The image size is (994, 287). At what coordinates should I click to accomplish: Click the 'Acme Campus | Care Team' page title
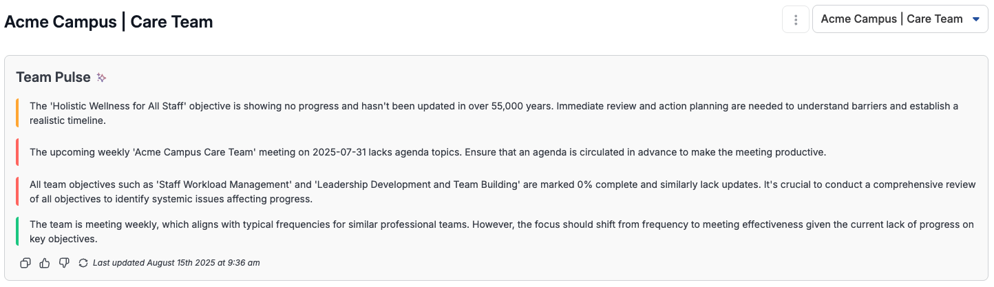109,21
